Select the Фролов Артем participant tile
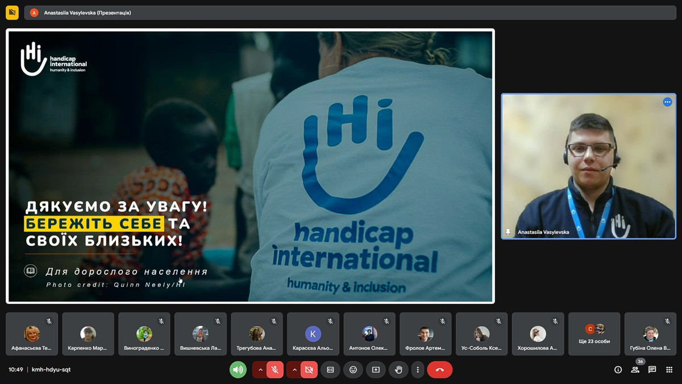682x384 pixels. click(426, 334)
